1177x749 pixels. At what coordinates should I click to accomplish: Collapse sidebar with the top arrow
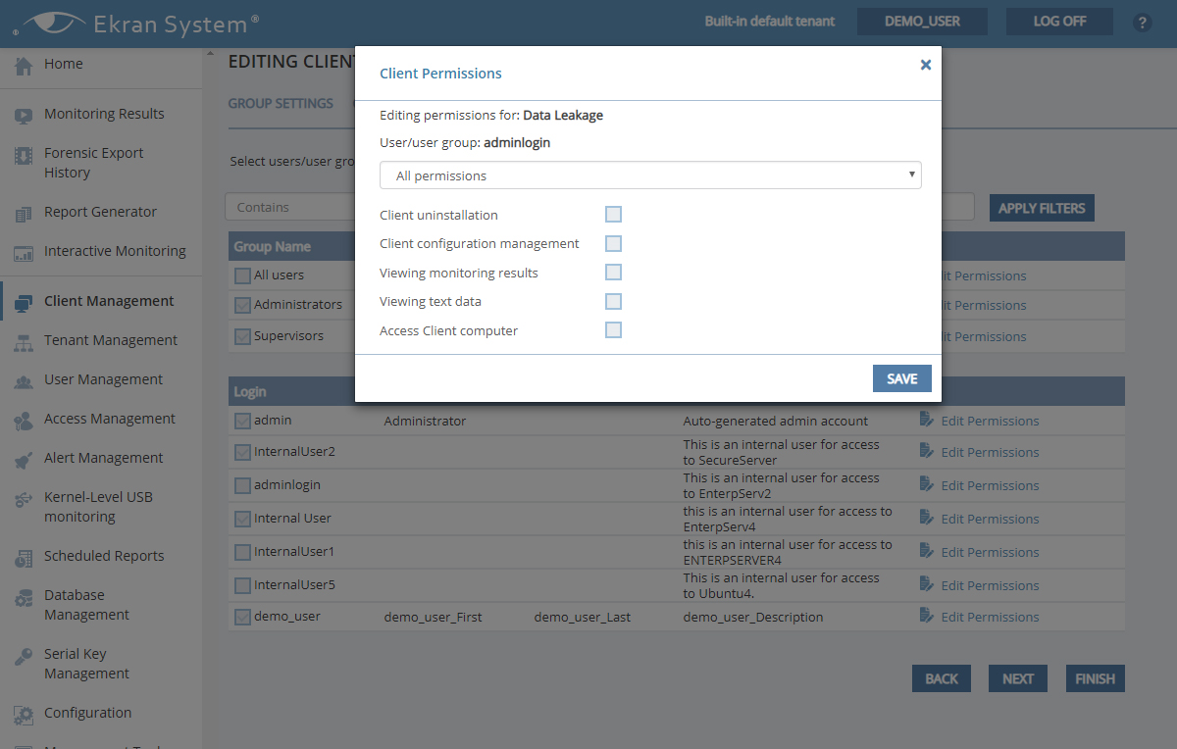click(x=208, y=53)
